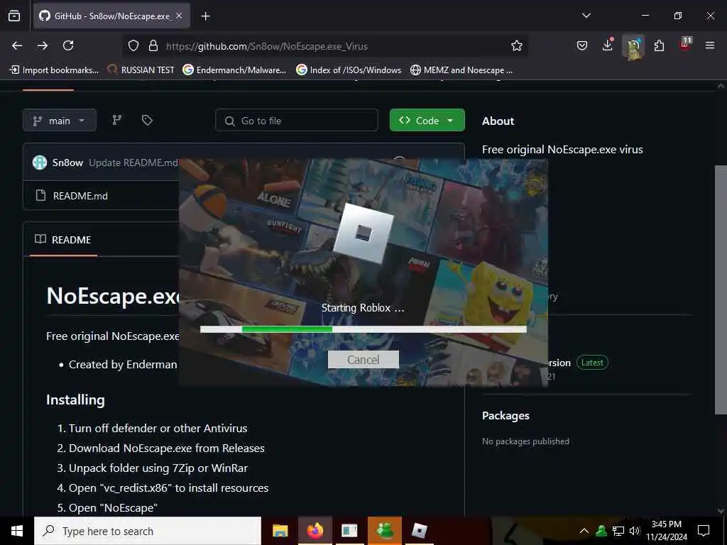
Task: Open the Windows Start menu
Action: pyautogui.click(x=17, y=531)
